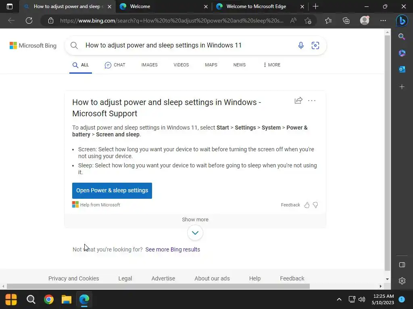Open Help footer link
Image resolution: width=413 pixels, height=309 pixels.
(x=255, y=278)
